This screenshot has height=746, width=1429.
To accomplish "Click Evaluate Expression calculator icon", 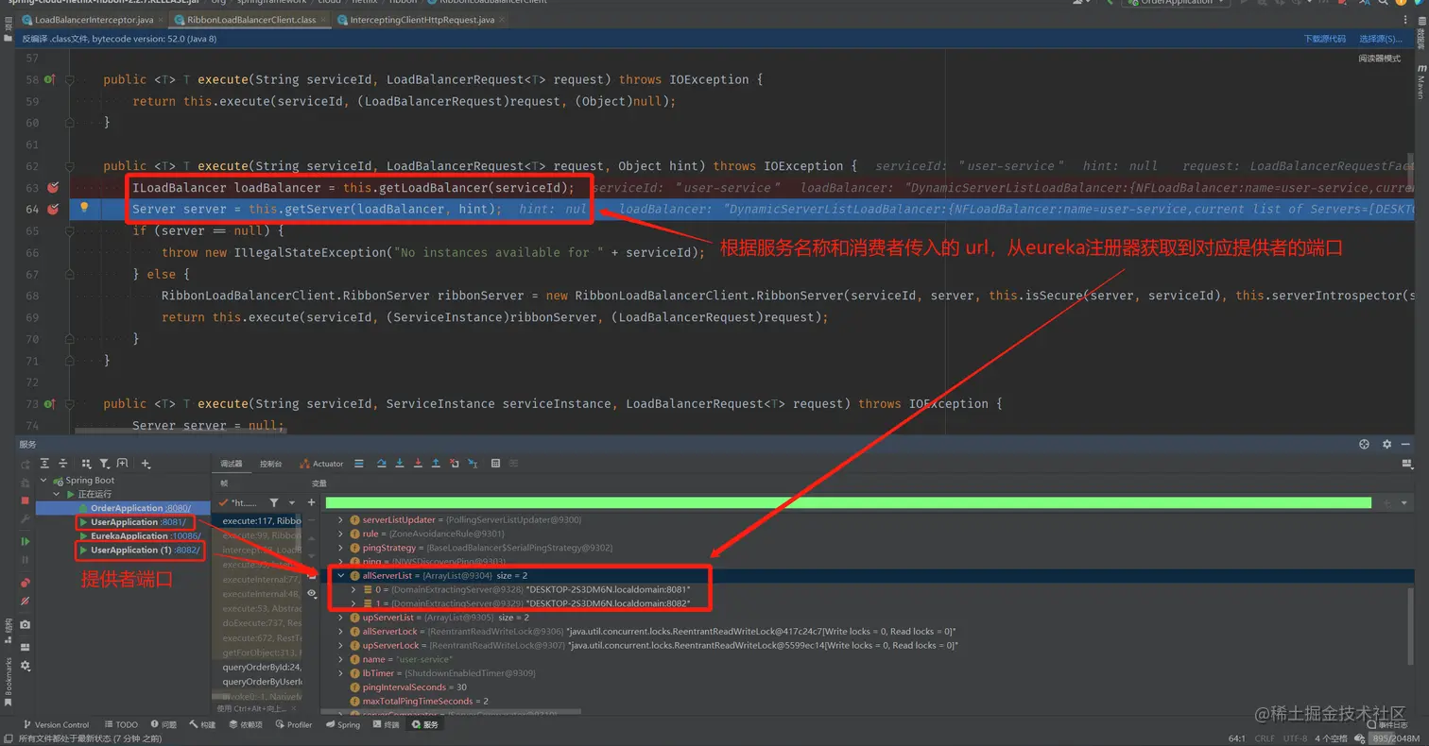I will 496,464.
